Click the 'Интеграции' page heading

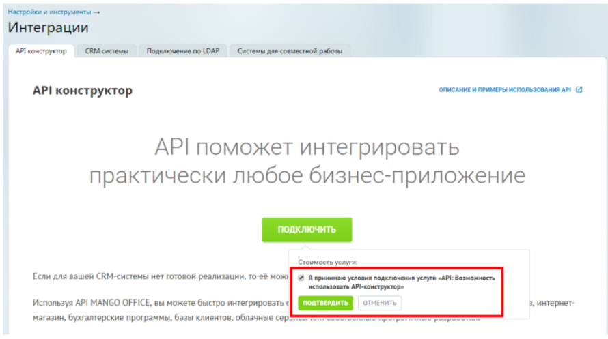48,27
